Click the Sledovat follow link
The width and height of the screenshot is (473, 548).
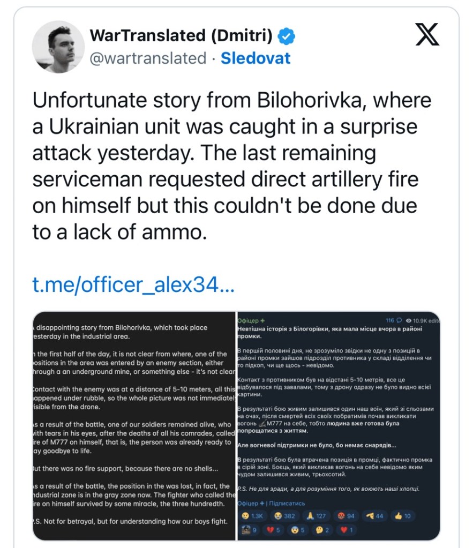(256, 58)
